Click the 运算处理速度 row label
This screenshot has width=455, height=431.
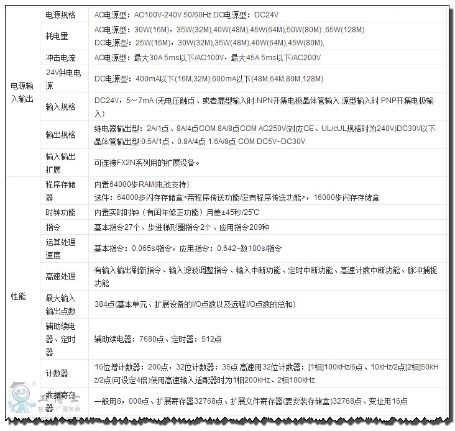(x=60, y=248)
